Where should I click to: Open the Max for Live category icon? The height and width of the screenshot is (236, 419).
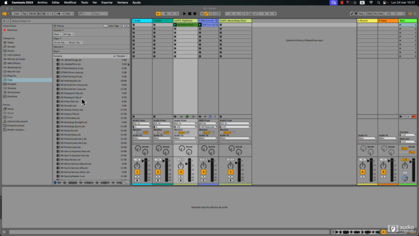(x=5, y=71)
